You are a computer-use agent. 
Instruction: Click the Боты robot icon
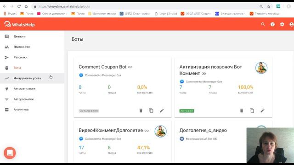point(7,68)
